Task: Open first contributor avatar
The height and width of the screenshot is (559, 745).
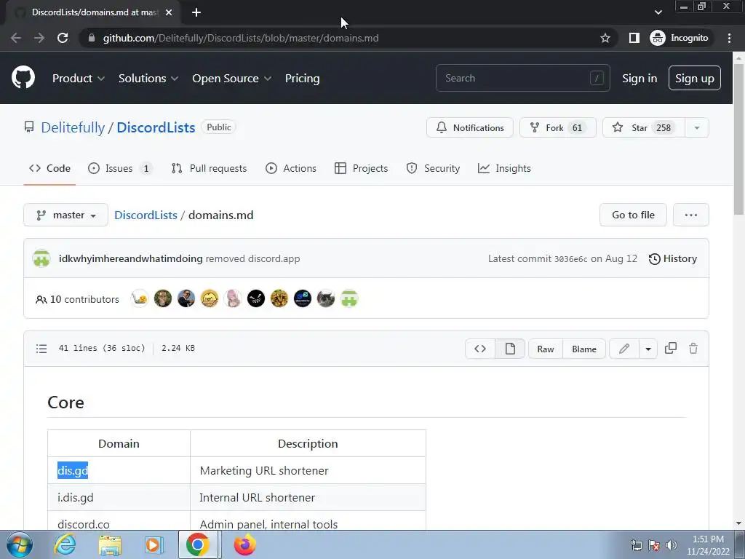Action: click(140, 298)
